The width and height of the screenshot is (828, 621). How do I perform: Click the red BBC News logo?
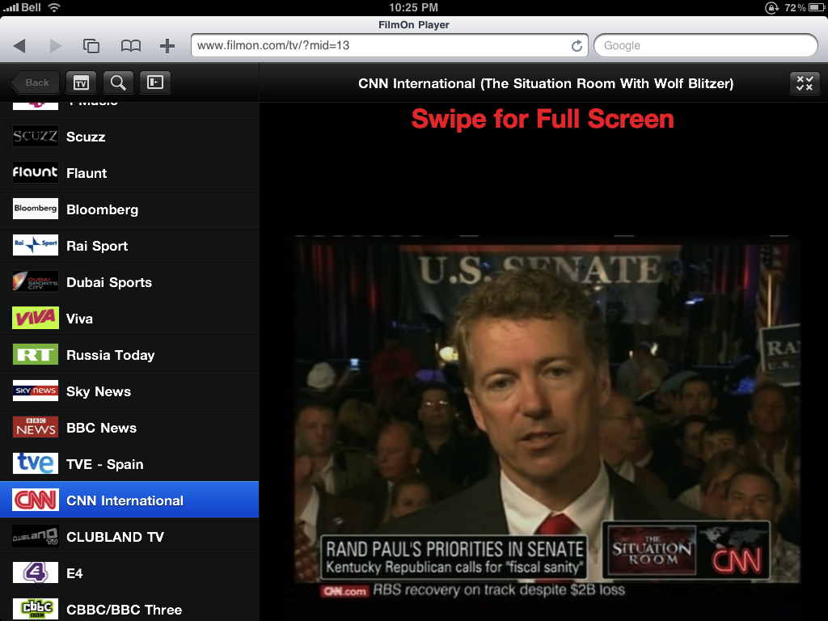coord(36,427)
